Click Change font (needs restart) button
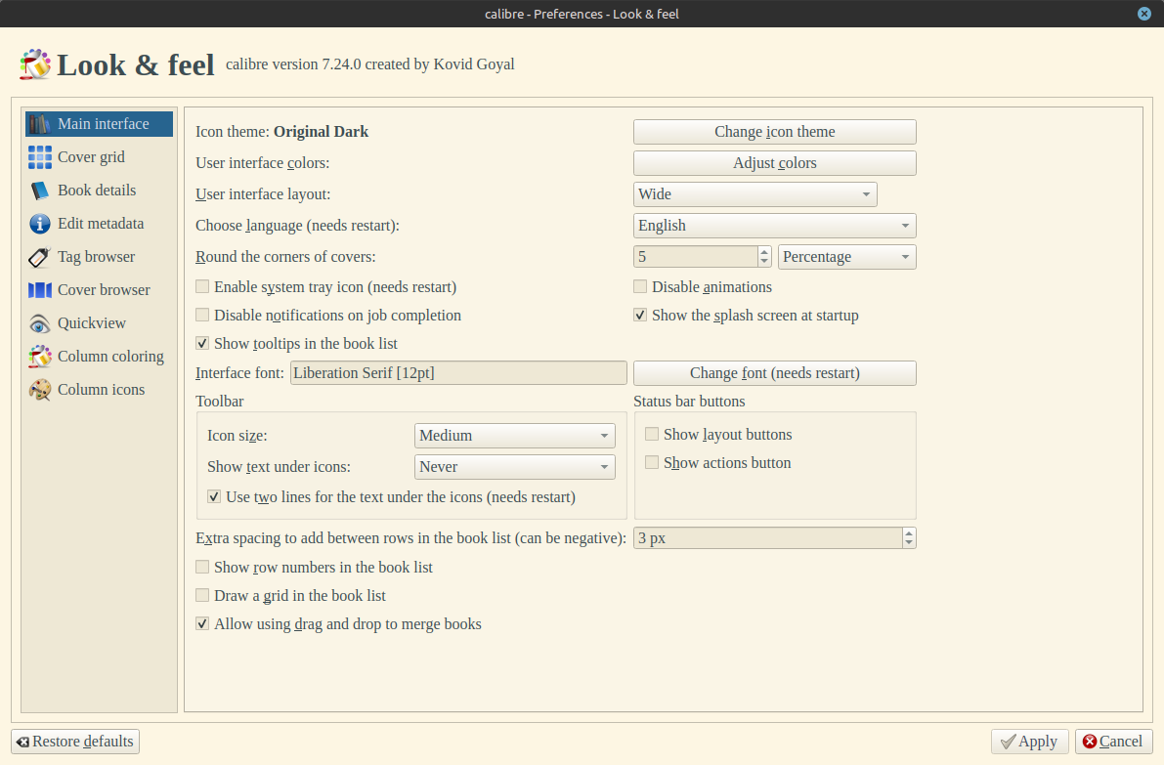The height and width of the screenshot is (765, 1164). click(x=774, y=373)
